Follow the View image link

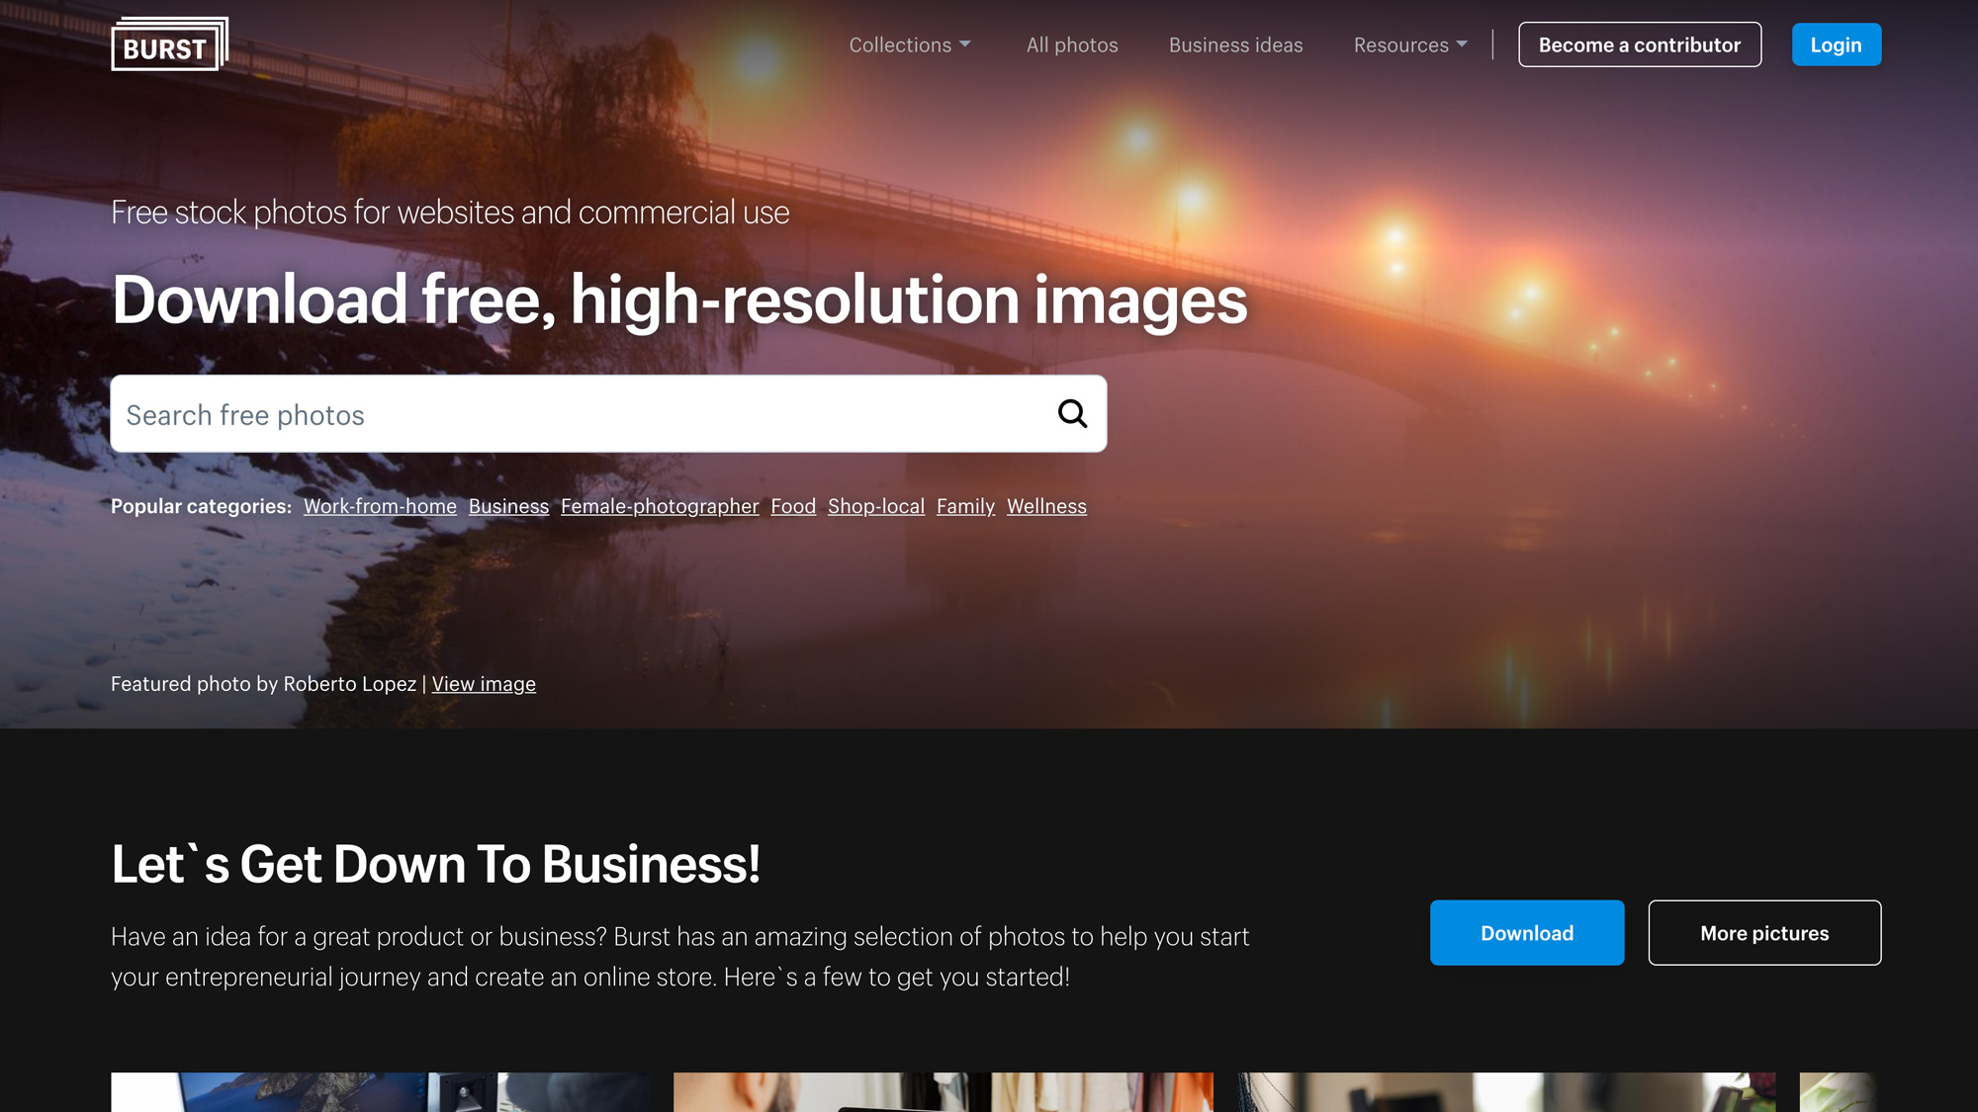pyautogui.click(x=484, y=684)
